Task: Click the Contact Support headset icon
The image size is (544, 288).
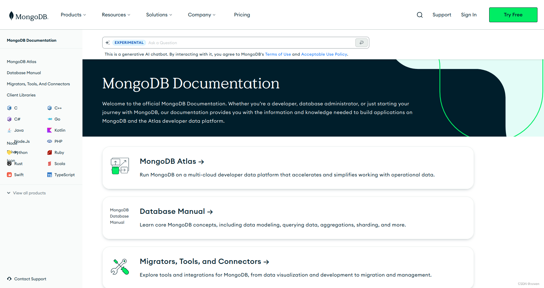Action: [x=9, y=279]
